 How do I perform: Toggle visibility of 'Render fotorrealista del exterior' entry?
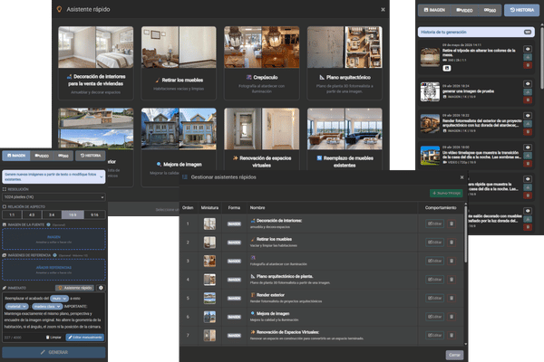coord(528,116)
